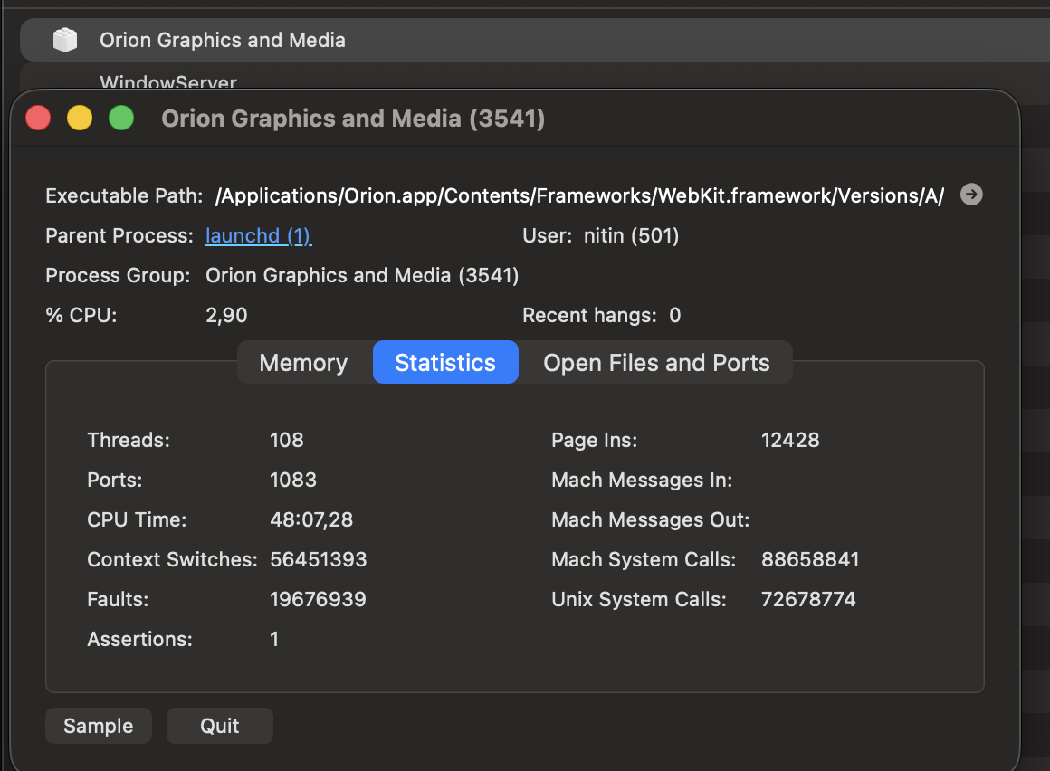Click the User value nitin (501)
This screenshot has width=1050, height=771.
coord(625,236)
